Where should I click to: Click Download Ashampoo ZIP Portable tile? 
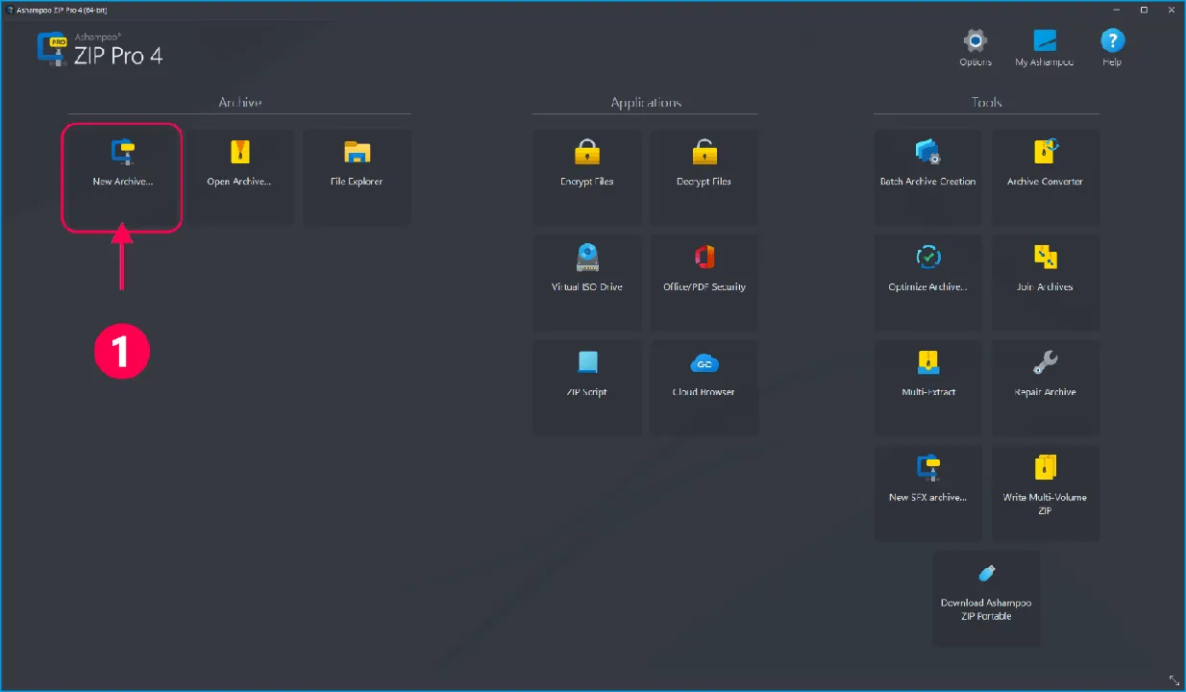[987, 599]
